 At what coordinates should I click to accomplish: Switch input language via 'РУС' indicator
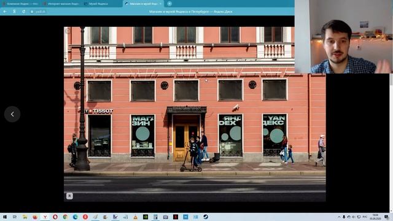click(x=365, y=217)
